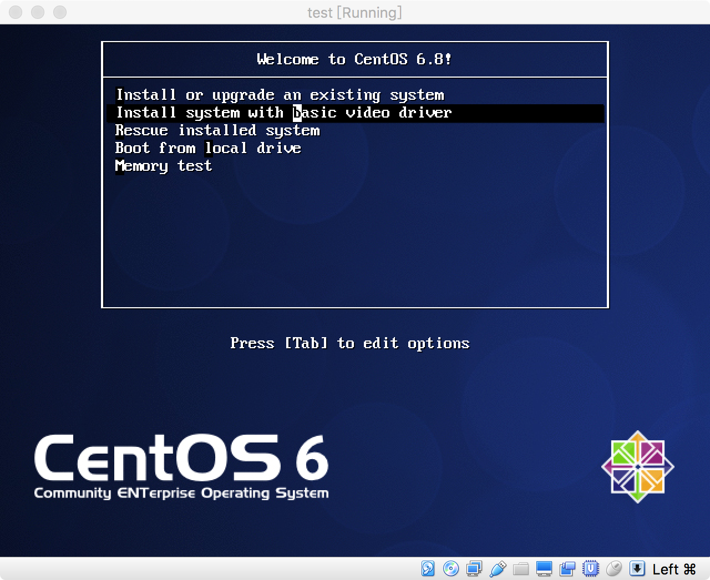
Task: Click the mouse integration indicator
Action: [614, 568]
